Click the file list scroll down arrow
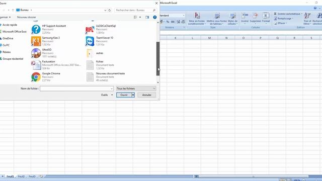Screen dimensions: 322x181 point(158,82)
